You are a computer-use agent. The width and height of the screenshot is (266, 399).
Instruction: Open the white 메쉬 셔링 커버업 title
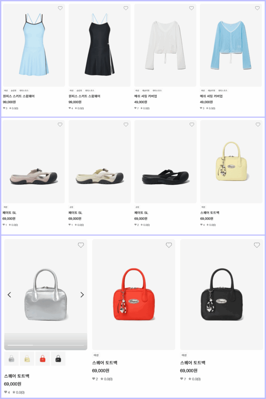145,96
